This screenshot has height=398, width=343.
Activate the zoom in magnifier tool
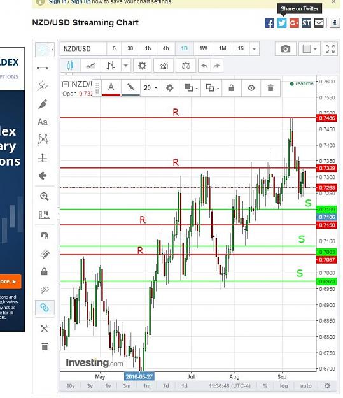coord(45,197)
